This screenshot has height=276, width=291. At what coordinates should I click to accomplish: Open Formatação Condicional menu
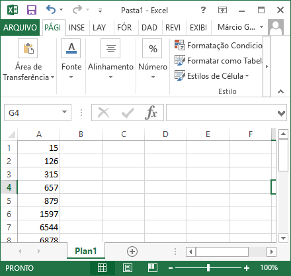pyautogui.click(x=218, y=46)
